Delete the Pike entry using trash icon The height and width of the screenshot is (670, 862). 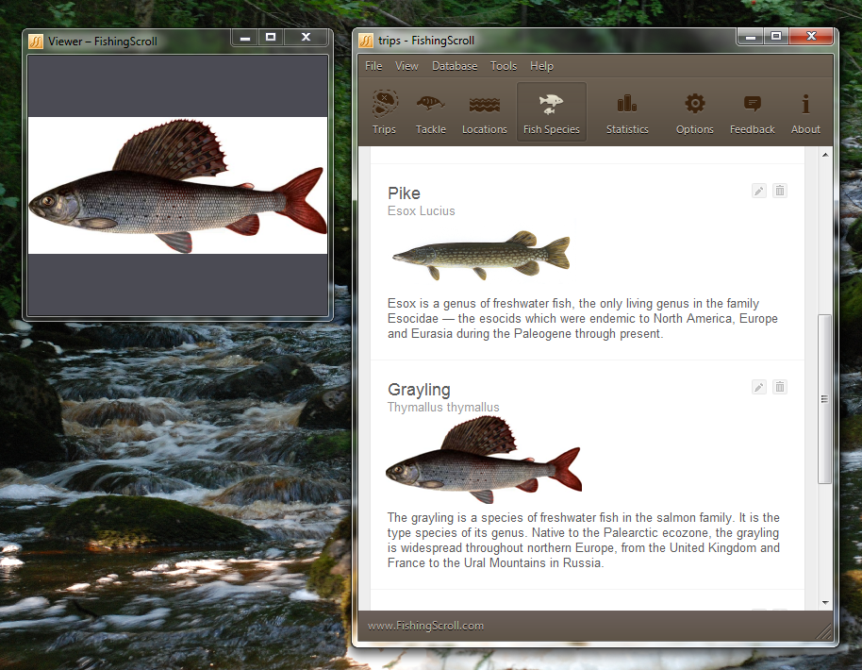pyautogui.click(x=779, y=191)
